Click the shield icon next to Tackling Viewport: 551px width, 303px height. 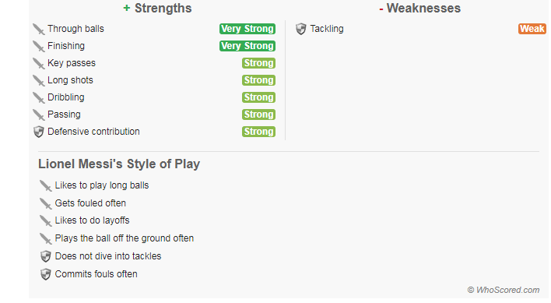pyautogui.click(x=301, y=29)
